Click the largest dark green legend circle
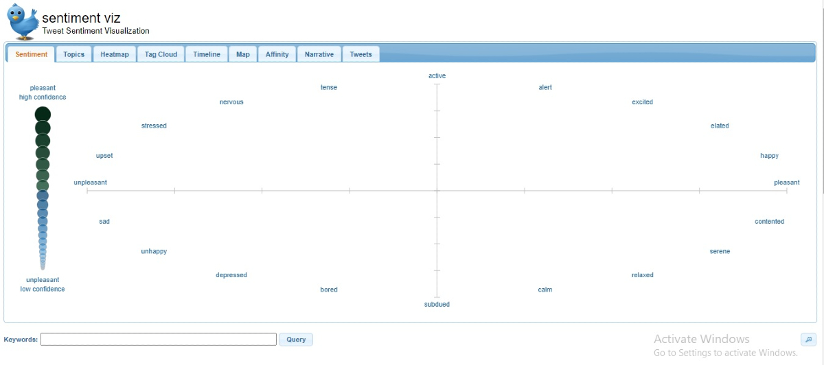Image resolution: width=824 pixels, height=365 pixels. click(43, 114)
